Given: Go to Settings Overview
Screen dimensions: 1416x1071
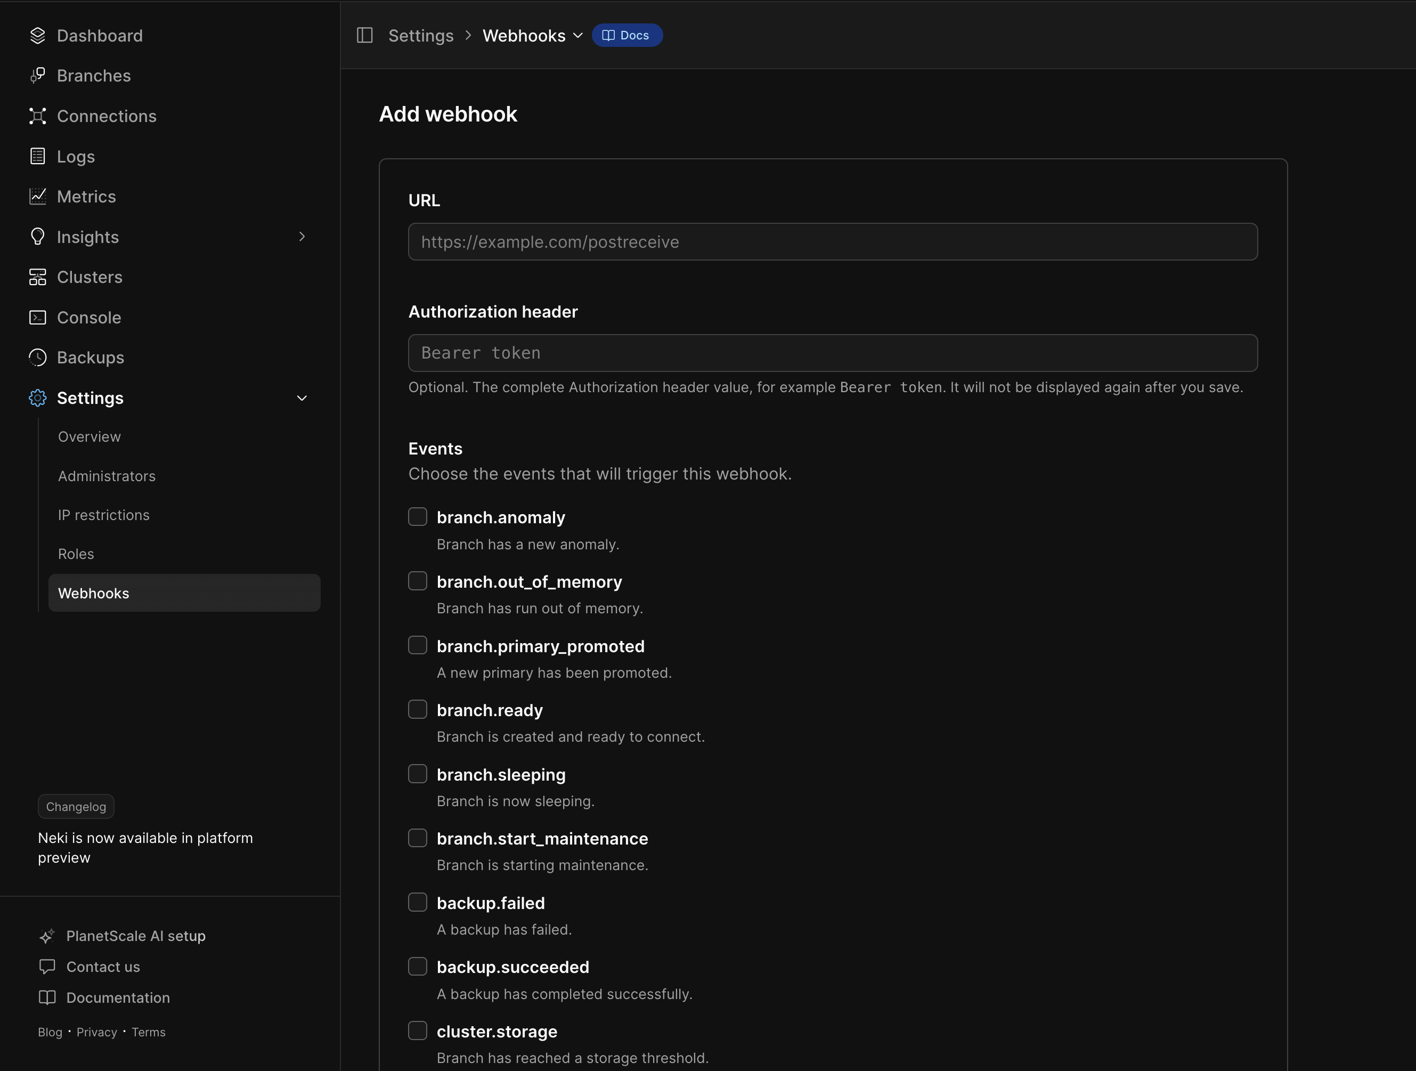Looking at the screenshot, I should pos(89,436).
